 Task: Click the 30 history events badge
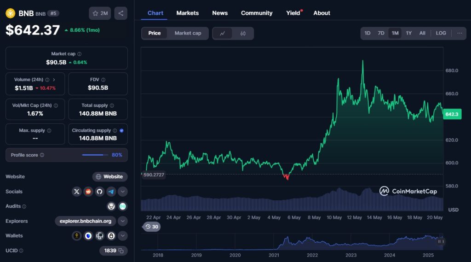click(151, 227)
